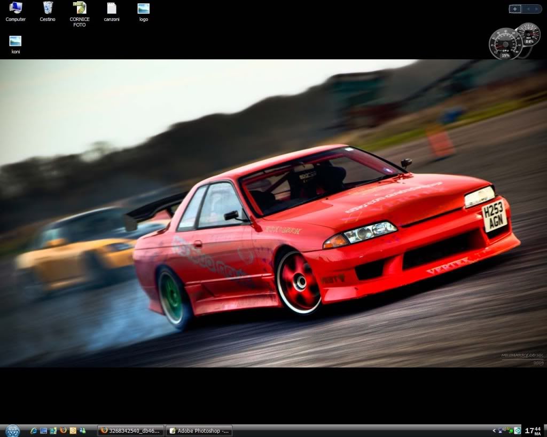Open the Start menu orb
The image size is (547, 437).
(x=13, y=431)
